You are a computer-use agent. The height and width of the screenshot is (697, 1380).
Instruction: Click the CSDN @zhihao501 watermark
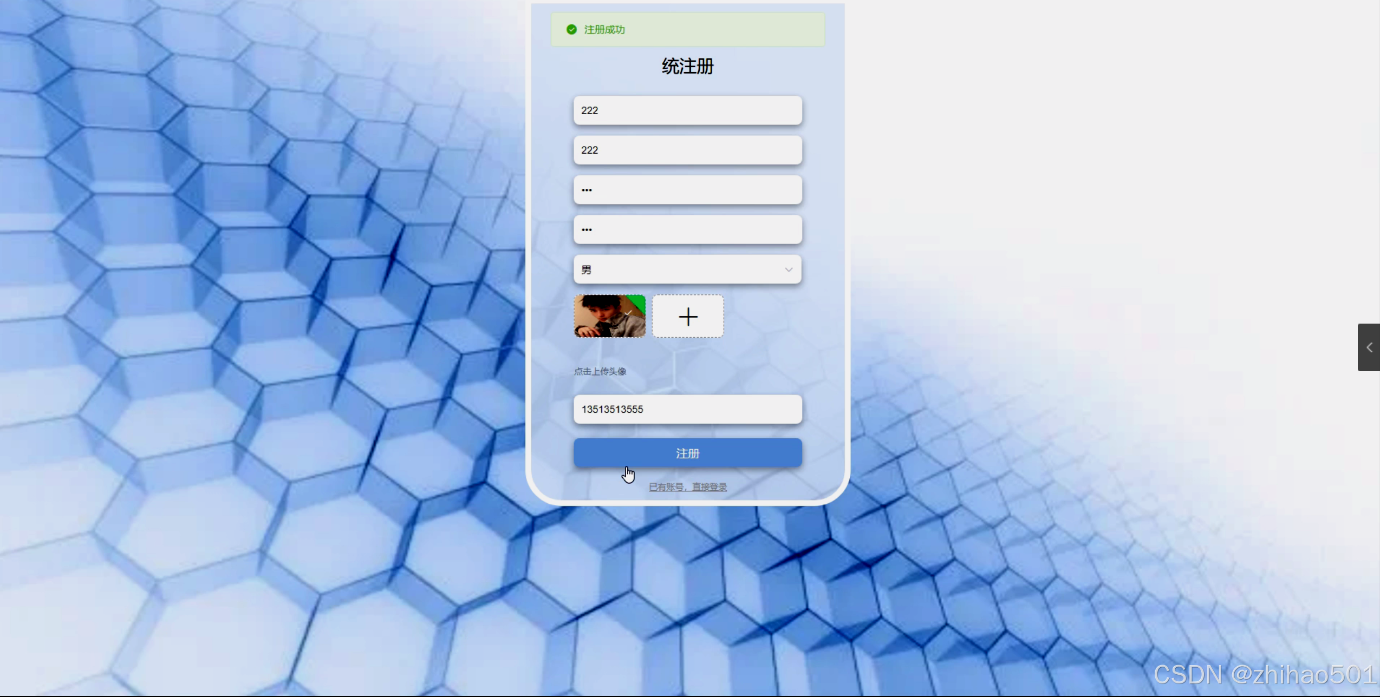(x=1265, y=674)
